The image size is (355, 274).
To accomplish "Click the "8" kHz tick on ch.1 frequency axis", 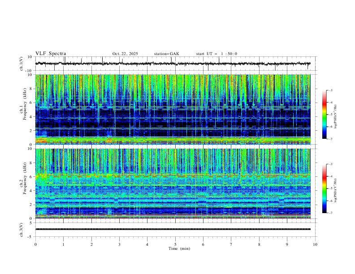I will click(x=31, y=89).
